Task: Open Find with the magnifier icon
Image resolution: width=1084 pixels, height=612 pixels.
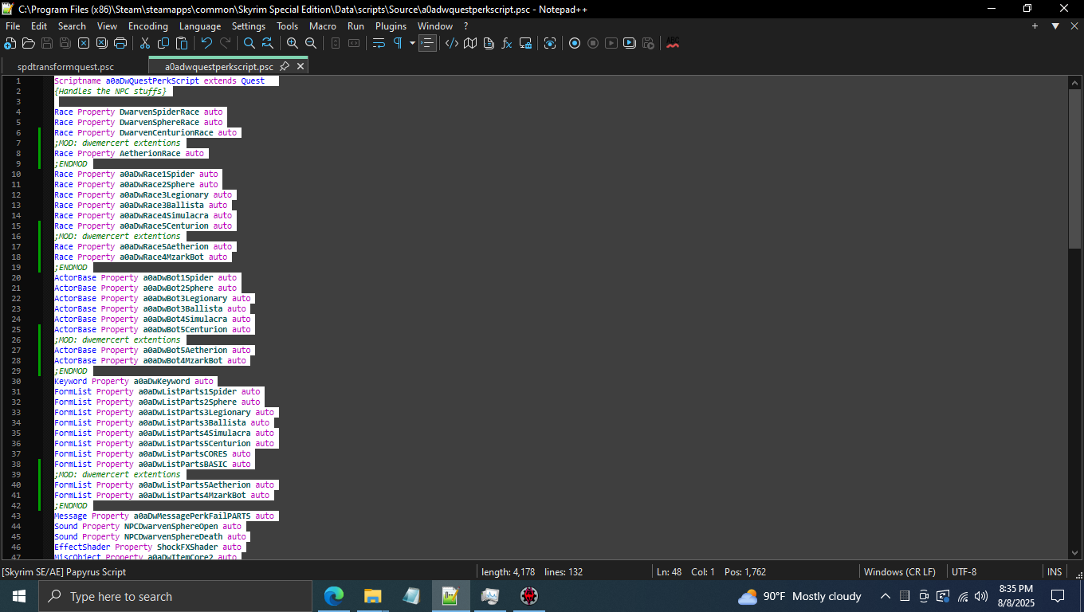Action: click(249, 43)
